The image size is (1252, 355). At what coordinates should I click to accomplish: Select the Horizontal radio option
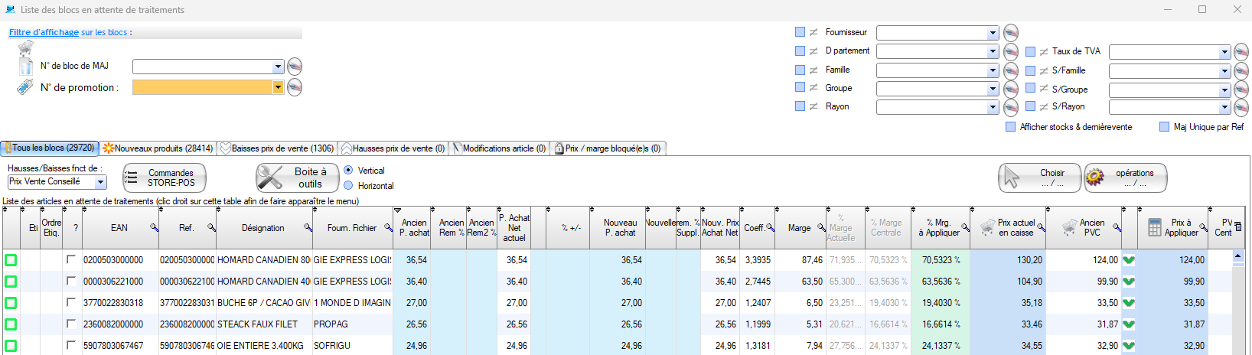click(349, 186)
